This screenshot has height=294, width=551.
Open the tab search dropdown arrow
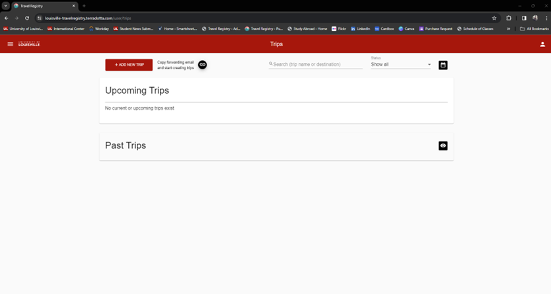point(6,6)
